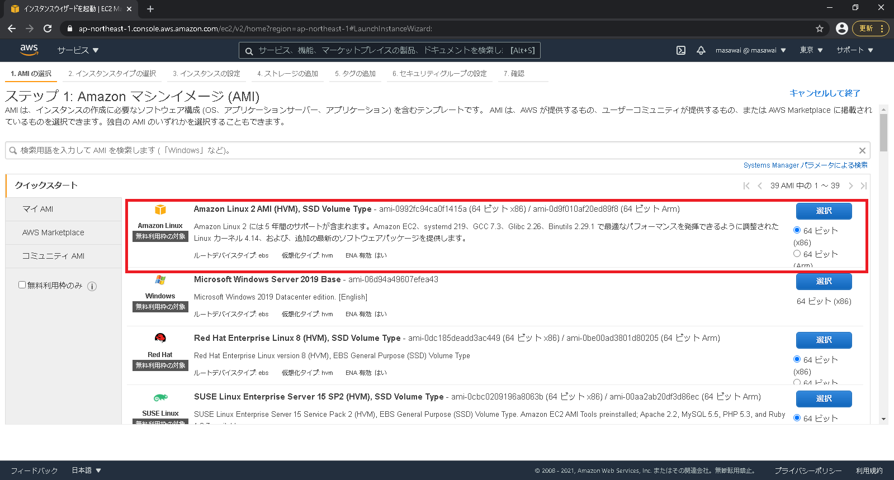The height and width of the screenshot is (480, 894).
Task: Launch the CloudShell terminal icon
Action: click(681, 50)
